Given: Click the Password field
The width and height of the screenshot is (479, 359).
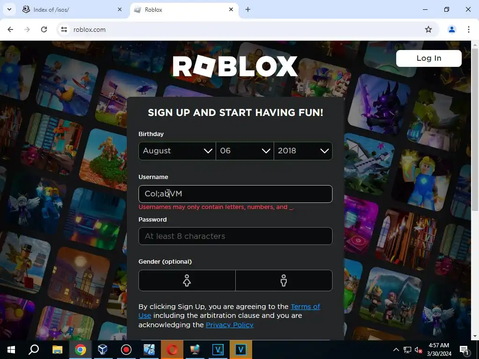Looking at the screenshot, I should pyautogui.click(x=235, y=236).
